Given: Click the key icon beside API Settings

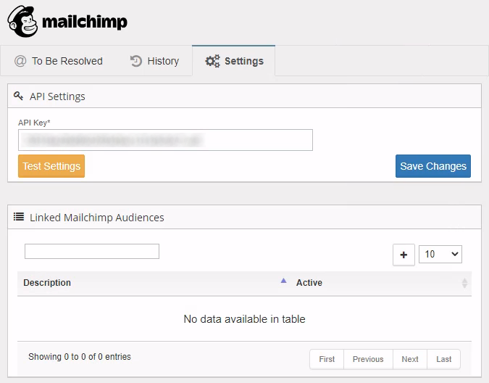Looking at the screenshot, I should pyautogui.click(x=19, y=96).
